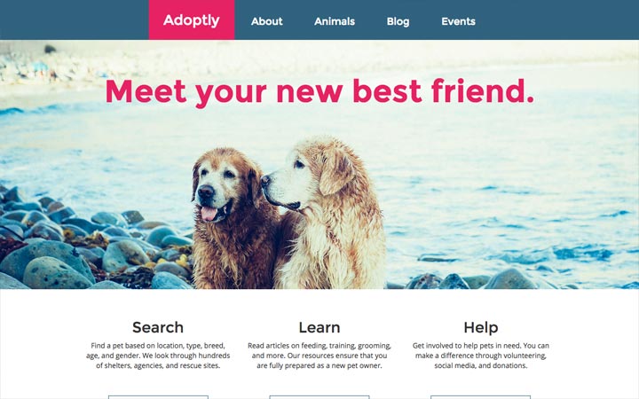Click the pebble rocks in the hero image
Screen dimensions: 639x399
82,248
